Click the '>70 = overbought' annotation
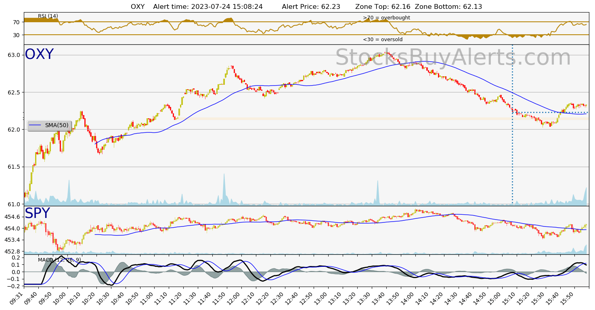 386,18
